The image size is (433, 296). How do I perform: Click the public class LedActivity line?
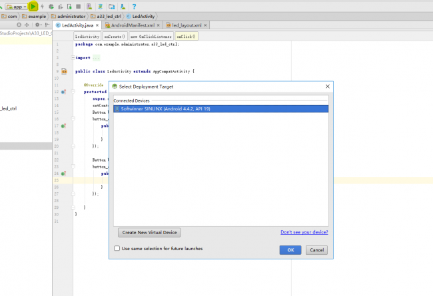(x=135, y=71)
